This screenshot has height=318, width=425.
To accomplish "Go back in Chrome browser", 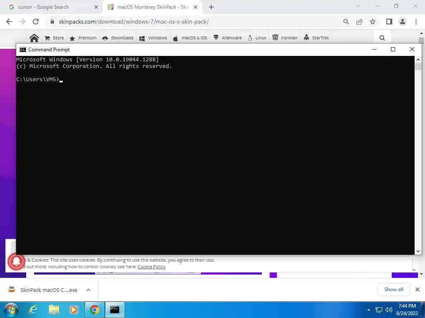I will [9, 22].
